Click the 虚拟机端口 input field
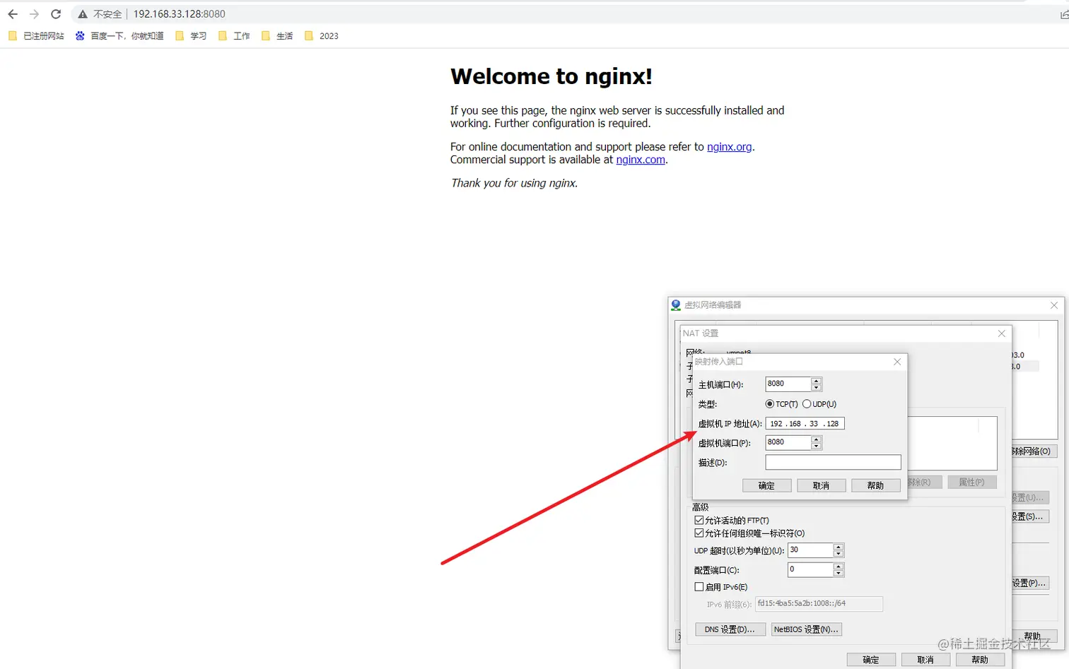The height and width of the screenshot is (669, 1069). tap(788, 442)
